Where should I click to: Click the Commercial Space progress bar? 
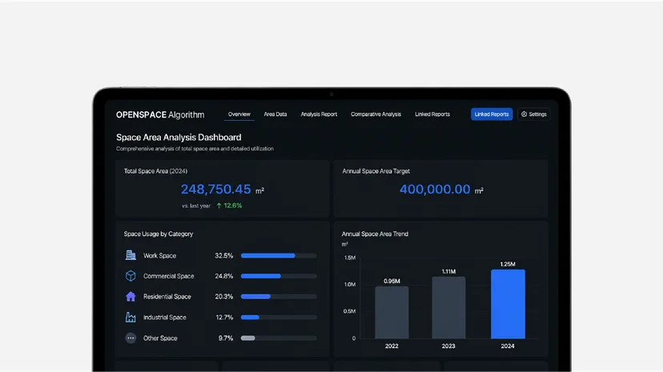pyautogui.click(x=279, y=276)
